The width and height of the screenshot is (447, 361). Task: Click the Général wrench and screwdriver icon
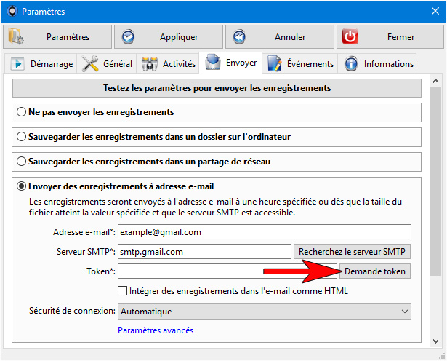click(90, 63)
